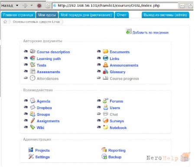Click the Glossary icon
The height and width of the screenshot is (167, 195).
coord(105,71)
